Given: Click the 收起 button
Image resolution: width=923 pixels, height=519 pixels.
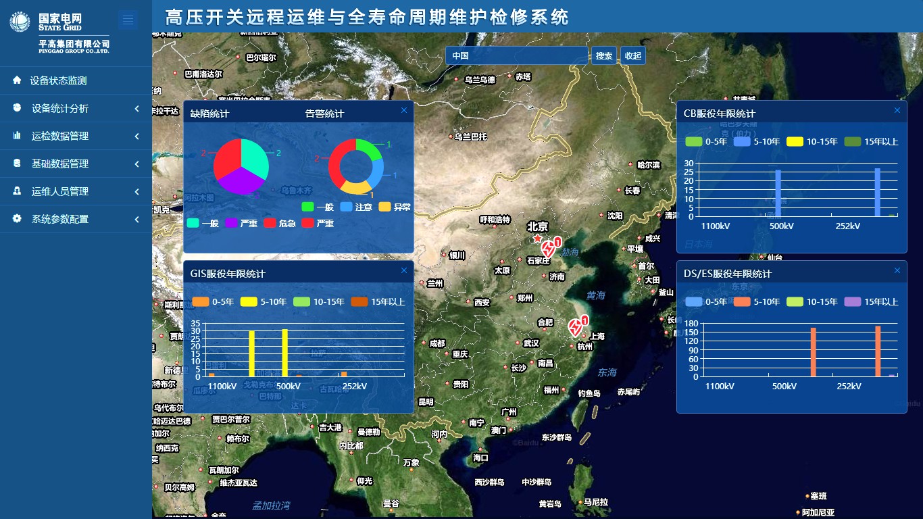Looking at the screenshot, I should [x=633, y=56].
